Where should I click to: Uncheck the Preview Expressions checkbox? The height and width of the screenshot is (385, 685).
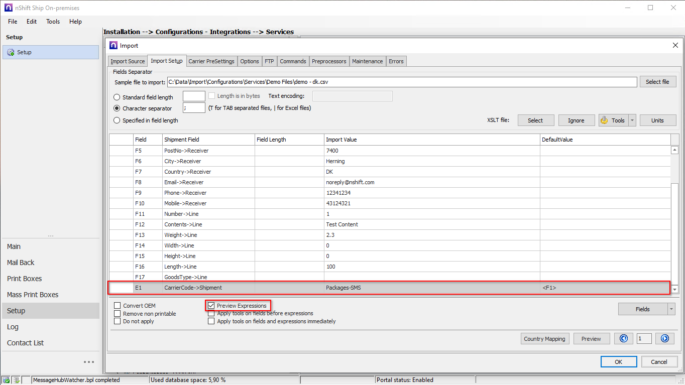point(211,306)
